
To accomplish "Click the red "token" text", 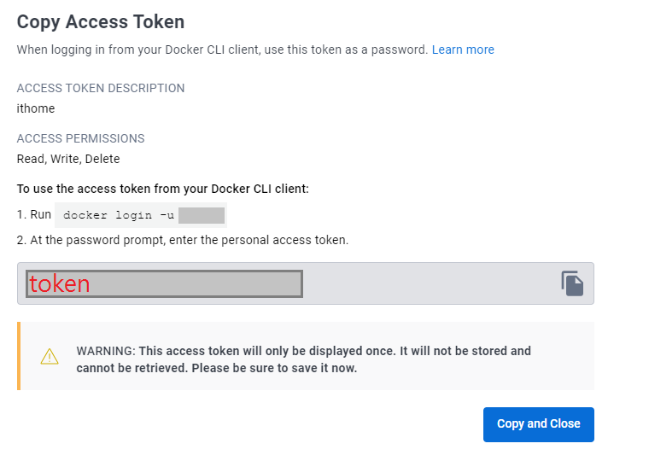I will (x=59, y=283).
